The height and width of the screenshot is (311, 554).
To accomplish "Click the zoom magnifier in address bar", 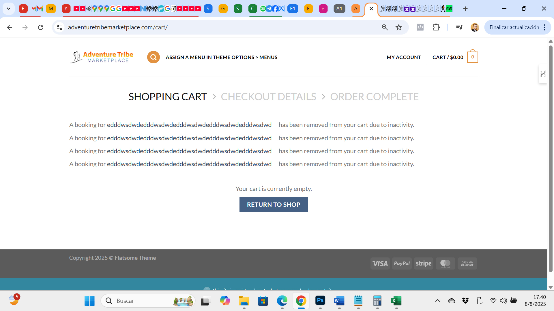I will [x=385, y=27].
